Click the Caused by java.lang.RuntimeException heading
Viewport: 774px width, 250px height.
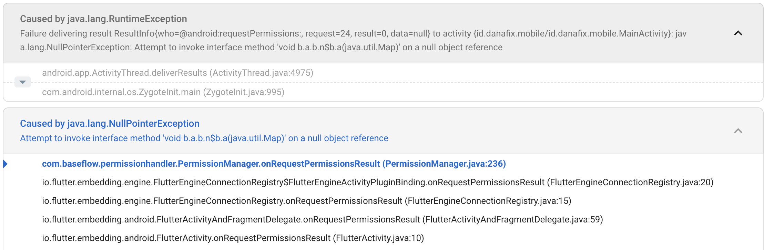click(103, 19)
